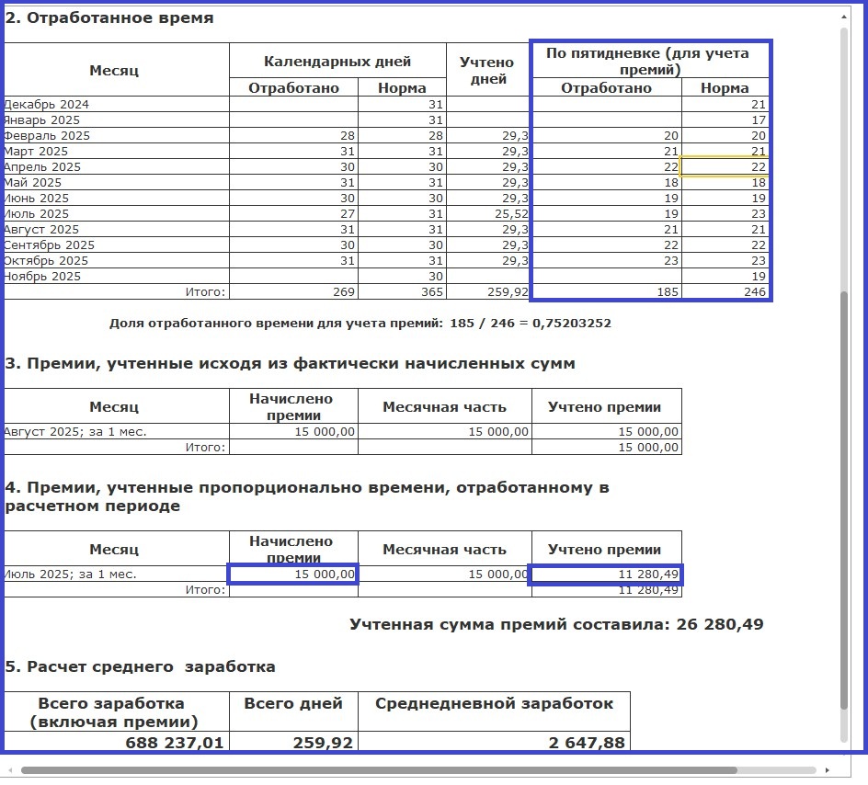Image resolution: width=868 pixels, height=785 pixels.
Task: Click the horizontal scrollbar left arrow
Action: (10, 769)
